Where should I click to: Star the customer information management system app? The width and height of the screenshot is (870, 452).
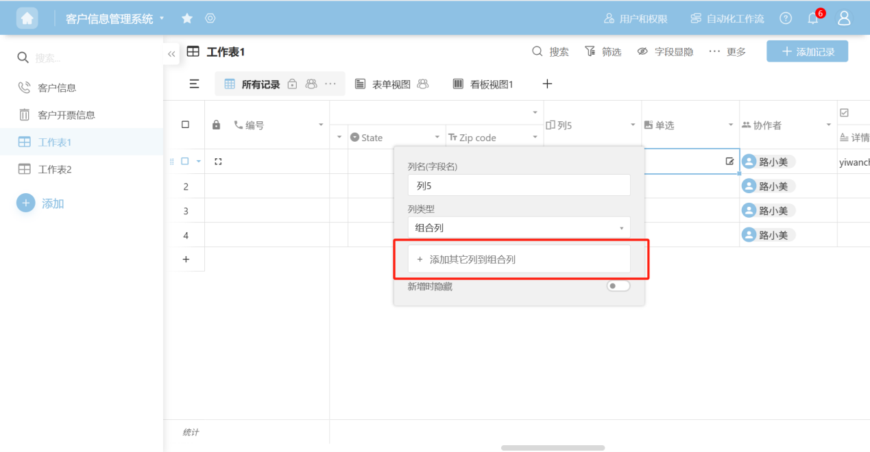click(x=186, y=18)
